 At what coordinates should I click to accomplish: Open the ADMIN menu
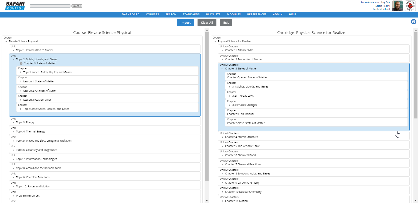tap(278, 15)
